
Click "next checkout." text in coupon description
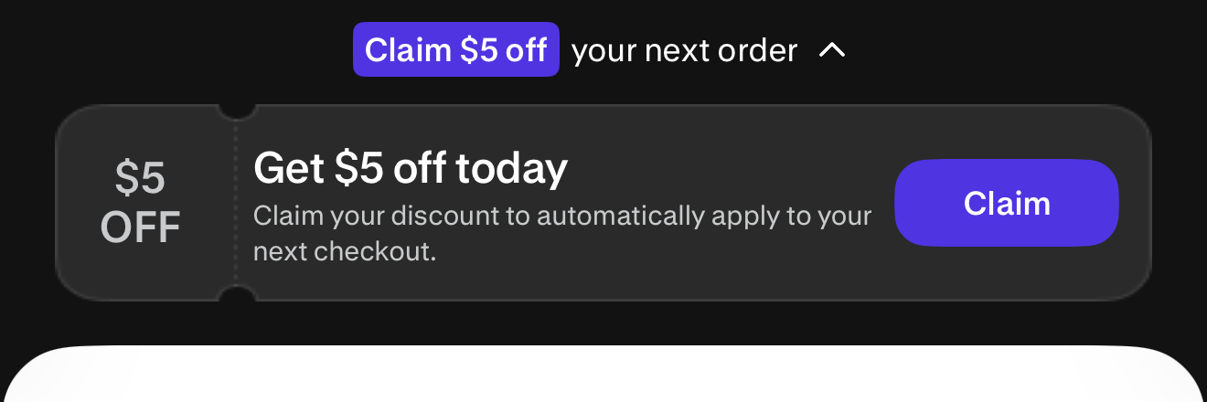pyautogui.click(x=345, y=250)
